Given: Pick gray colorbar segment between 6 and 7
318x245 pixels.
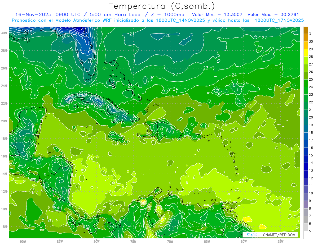Looking at the screenshot, I should tap(306, 220).
